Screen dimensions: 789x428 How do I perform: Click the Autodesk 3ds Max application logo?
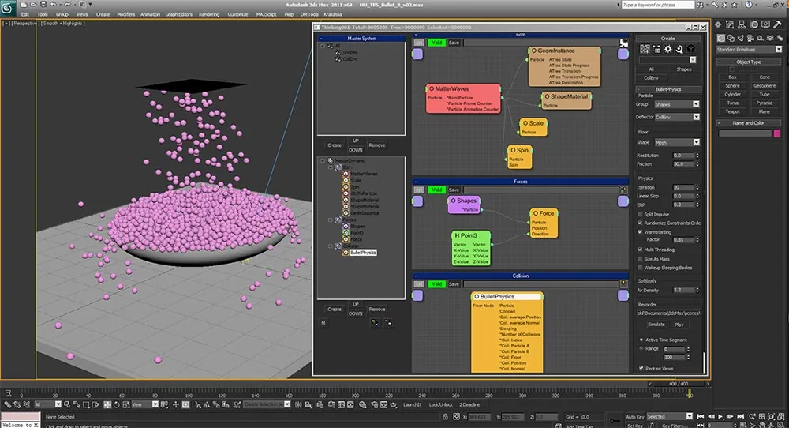tap(7, 8)
